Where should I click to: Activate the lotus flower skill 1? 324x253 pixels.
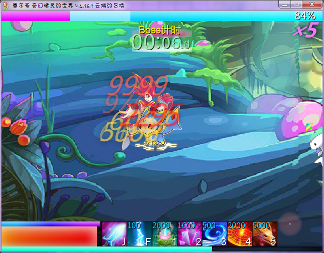click(165, 234)
